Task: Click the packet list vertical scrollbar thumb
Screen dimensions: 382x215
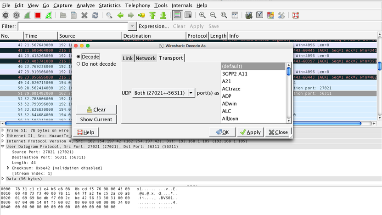Action: 380,66
